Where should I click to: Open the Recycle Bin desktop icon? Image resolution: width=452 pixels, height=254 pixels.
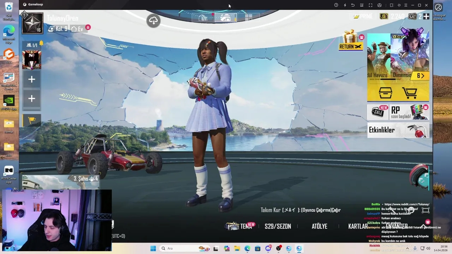pyautogui.click(x=9, y=11)
